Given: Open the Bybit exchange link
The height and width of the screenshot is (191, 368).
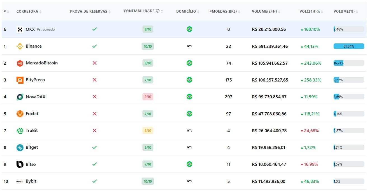Looking at the screenshot, I should (x=31, y=181).
